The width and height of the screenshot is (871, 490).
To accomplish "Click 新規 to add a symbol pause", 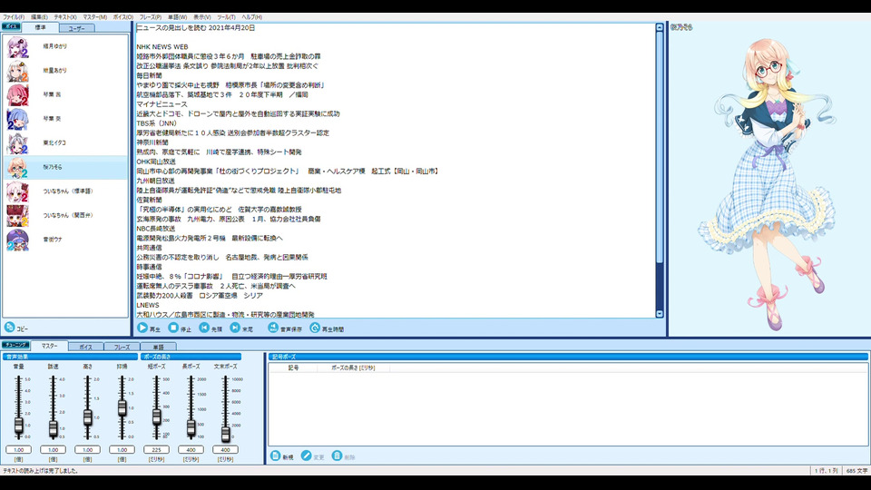I will (276, 456).
